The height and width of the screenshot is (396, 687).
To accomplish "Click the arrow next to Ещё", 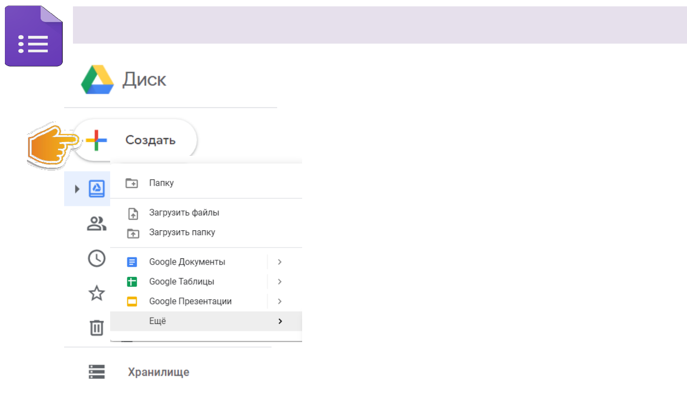I will tap(280, 321).
